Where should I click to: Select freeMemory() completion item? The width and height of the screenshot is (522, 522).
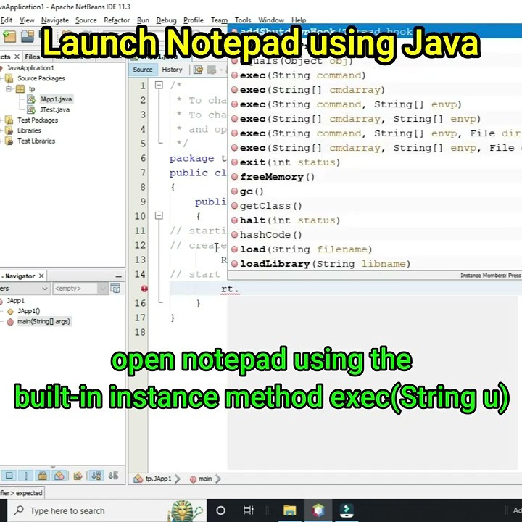point(375,177)
